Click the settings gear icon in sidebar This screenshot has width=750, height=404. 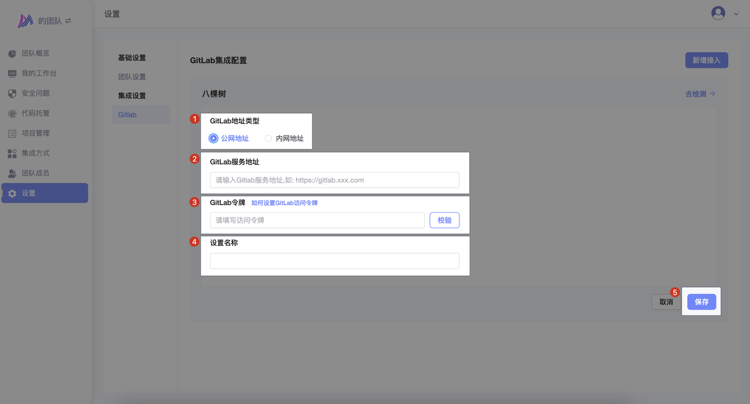point(12,193)
